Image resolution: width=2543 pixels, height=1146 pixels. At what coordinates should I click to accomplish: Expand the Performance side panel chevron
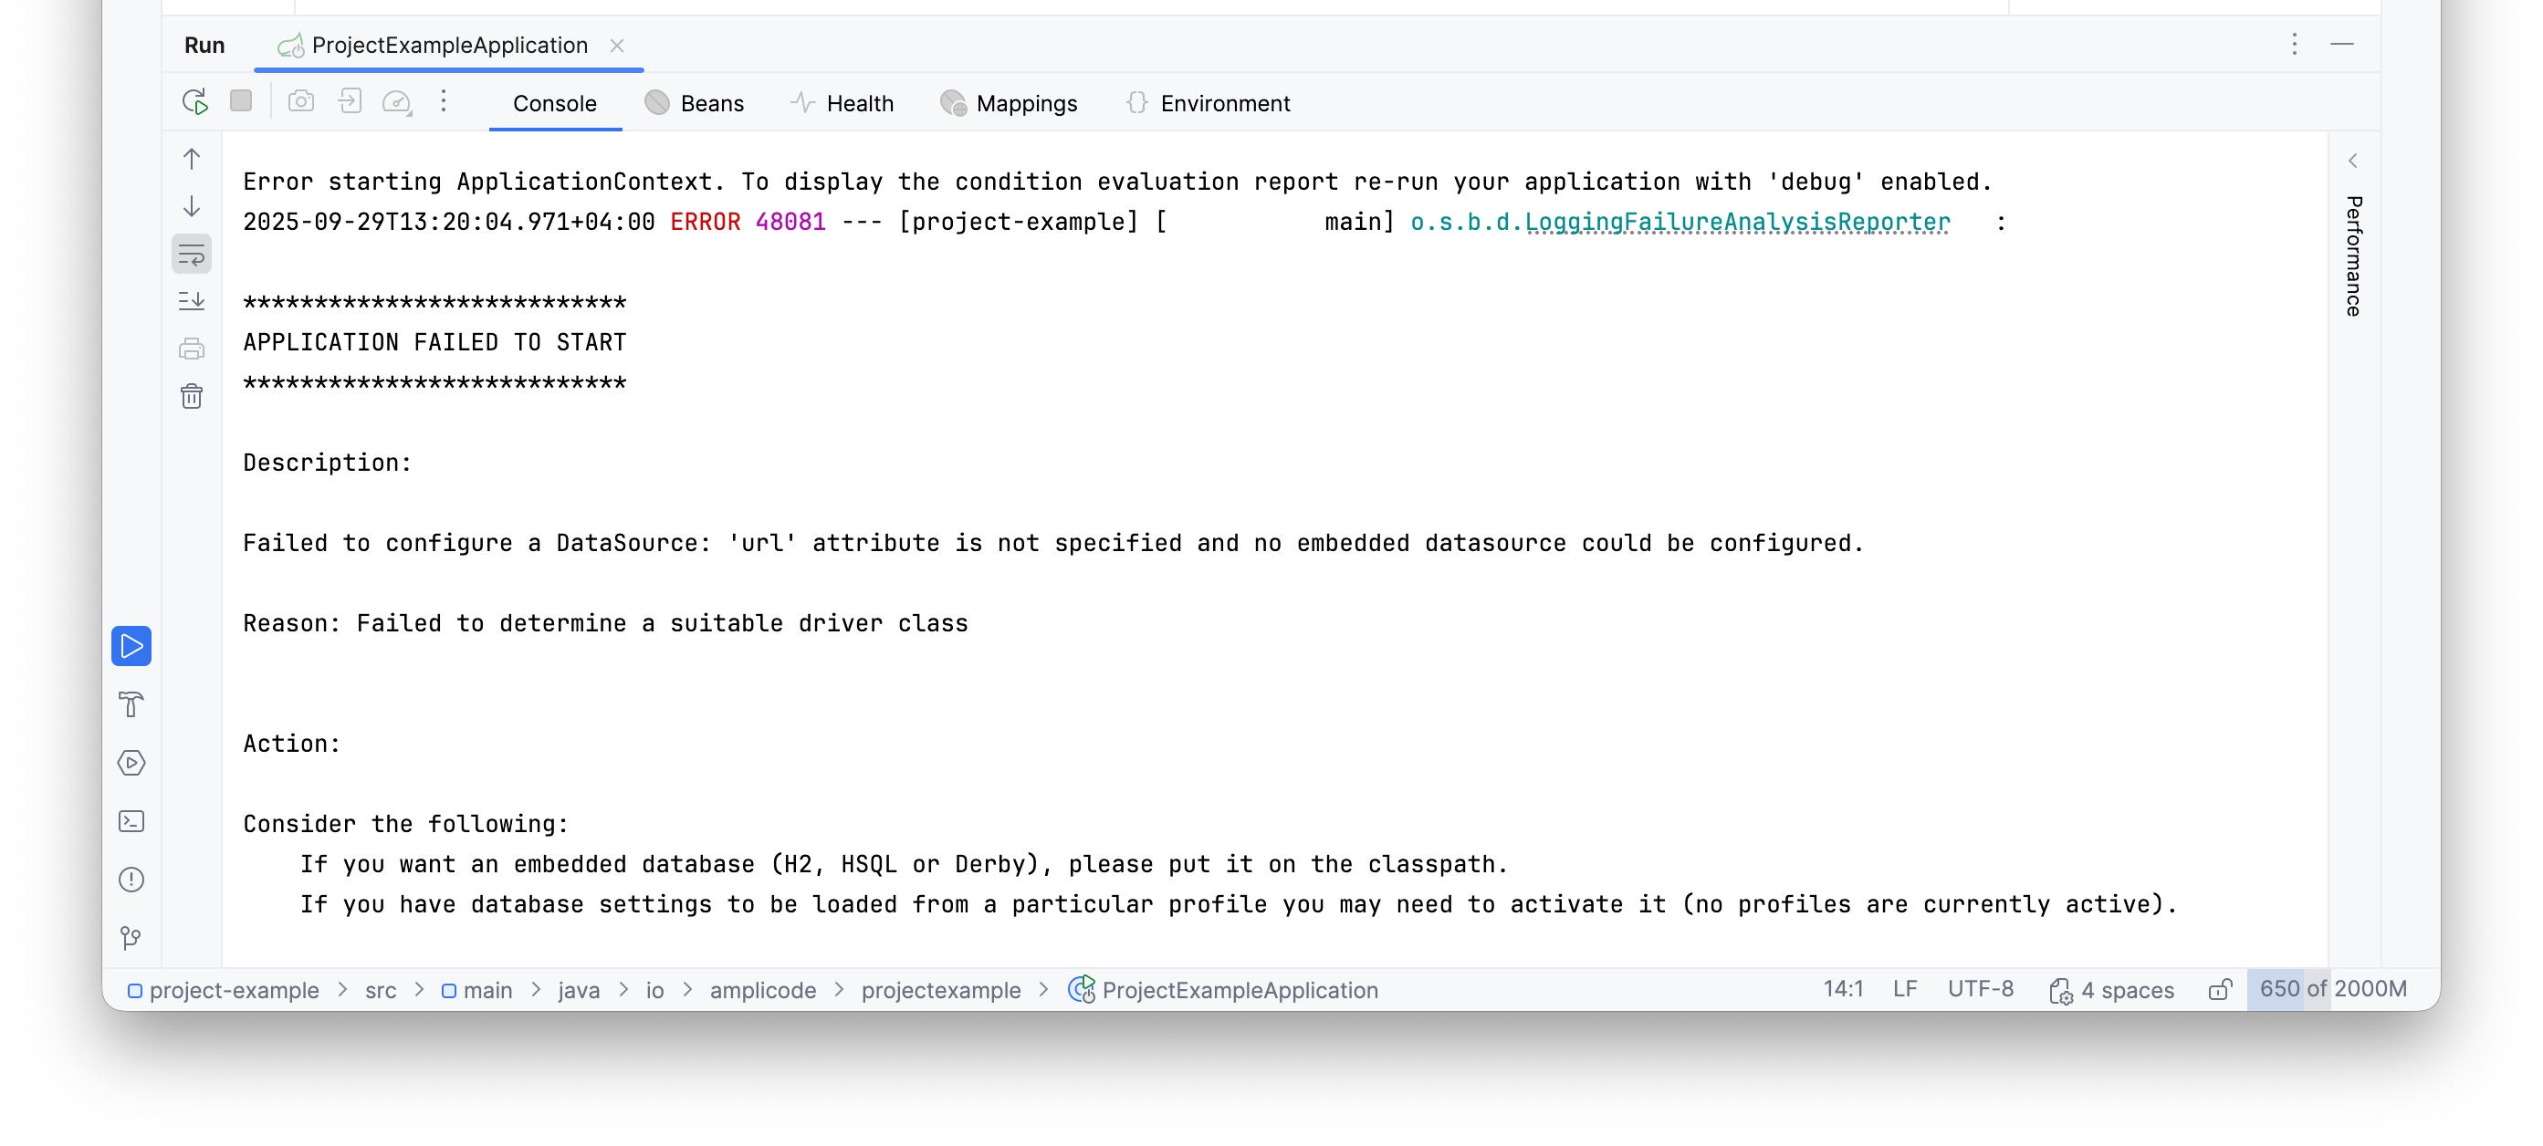[2353, 161]
